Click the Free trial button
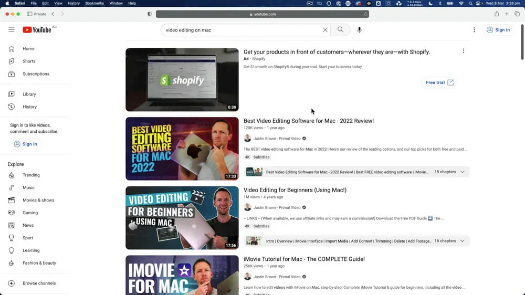 tap(439, 82)
